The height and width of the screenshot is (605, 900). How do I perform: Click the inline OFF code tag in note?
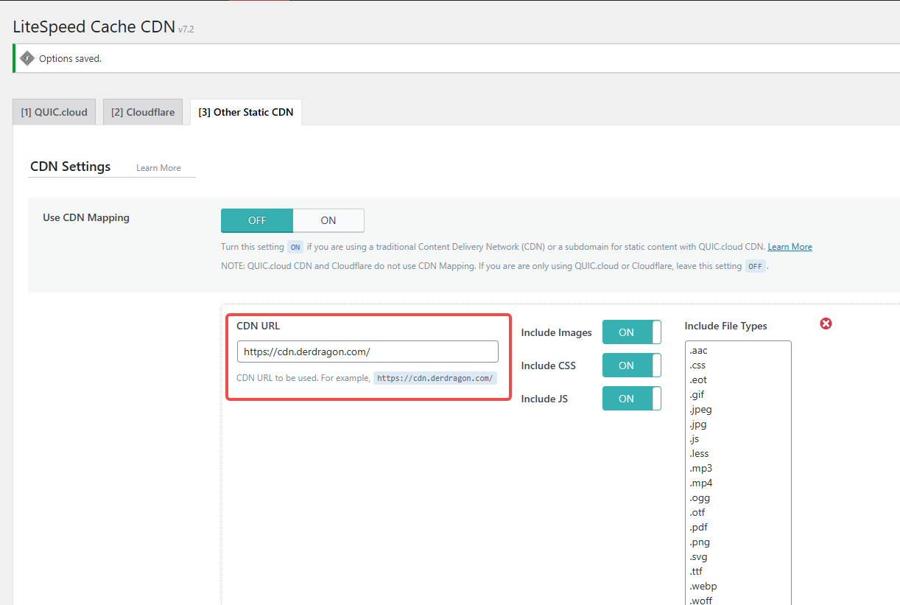click(755, 267)
